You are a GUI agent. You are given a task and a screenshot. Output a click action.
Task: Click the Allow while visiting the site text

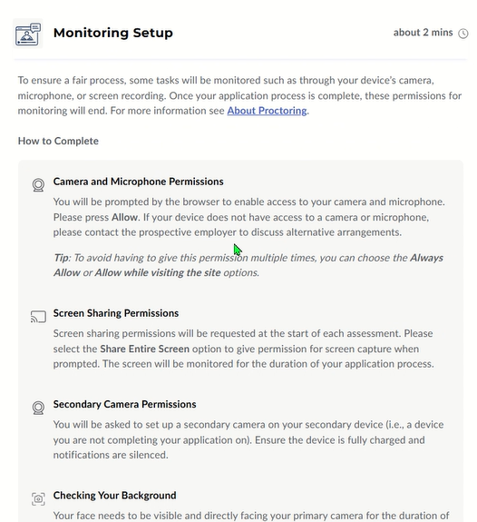coord(158,272)
